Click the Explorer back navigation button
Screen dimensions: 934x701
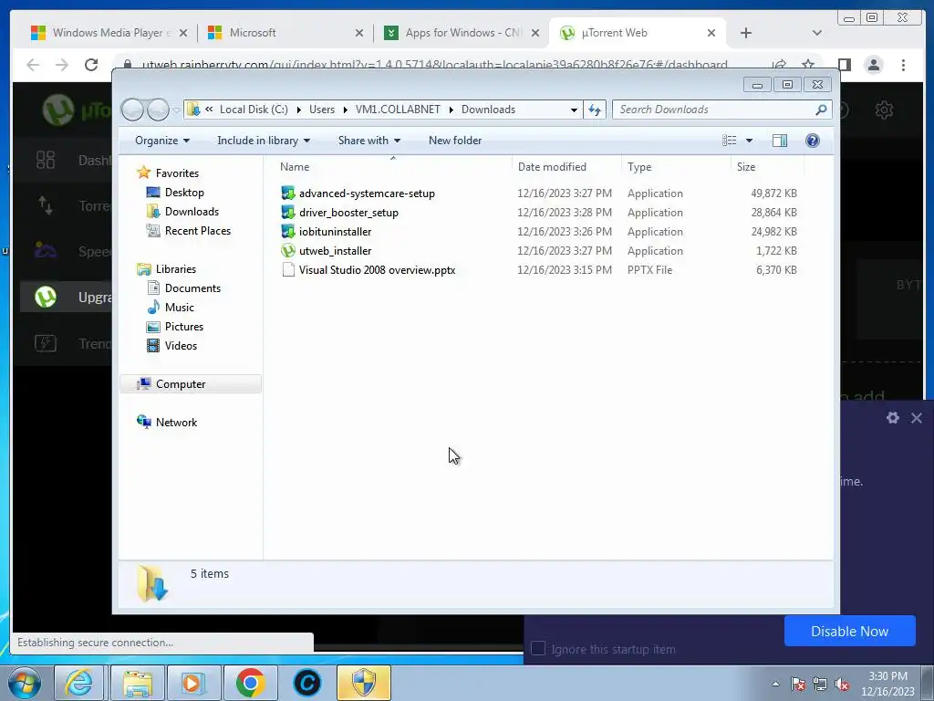click(x=132, y=110)
